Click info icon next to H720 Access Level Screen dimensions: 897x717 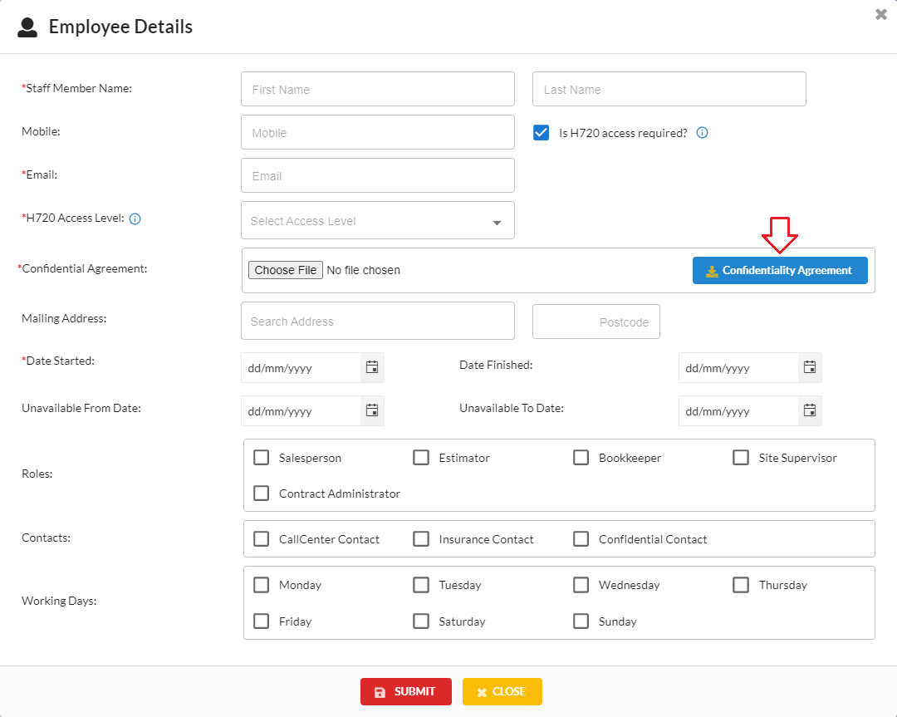[x=135, y=219]
